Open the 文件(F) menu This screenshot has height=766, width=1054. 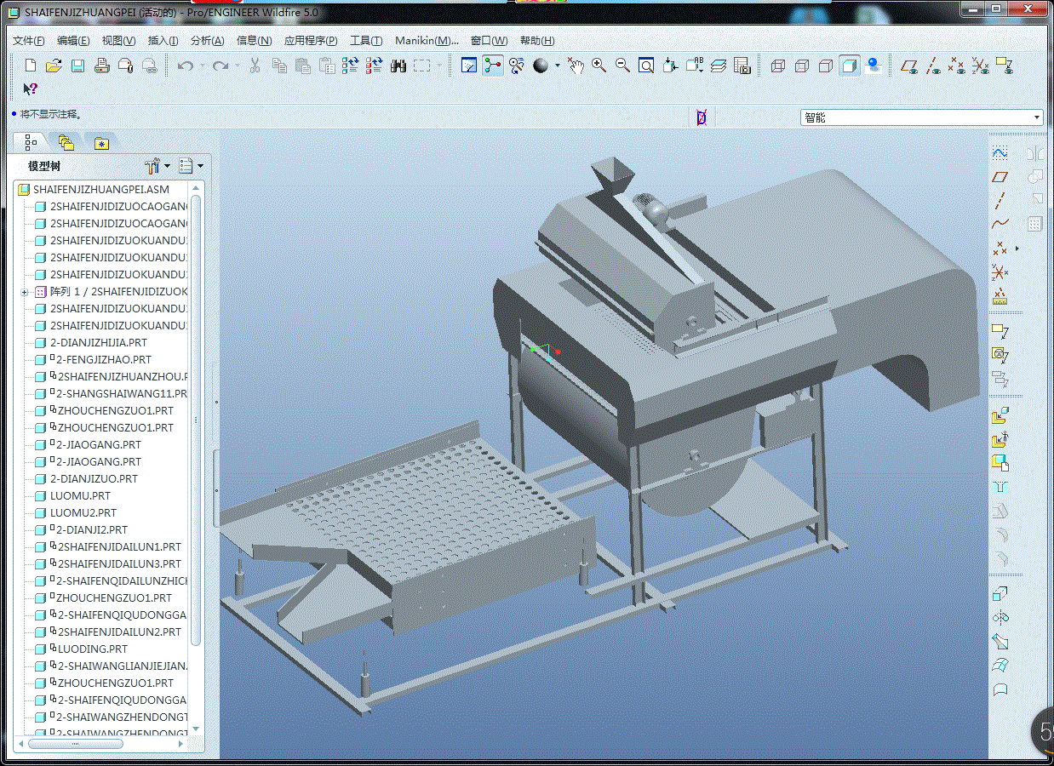29,41
